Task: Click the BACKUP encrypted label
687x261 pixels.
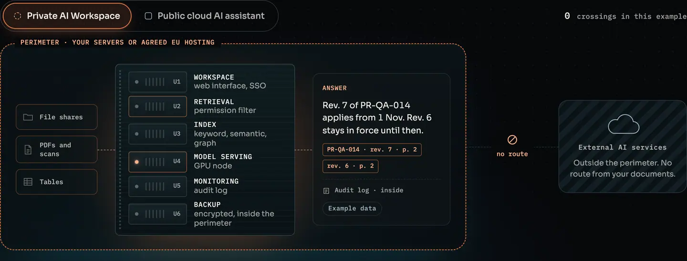Action: [x=234, y=214]
